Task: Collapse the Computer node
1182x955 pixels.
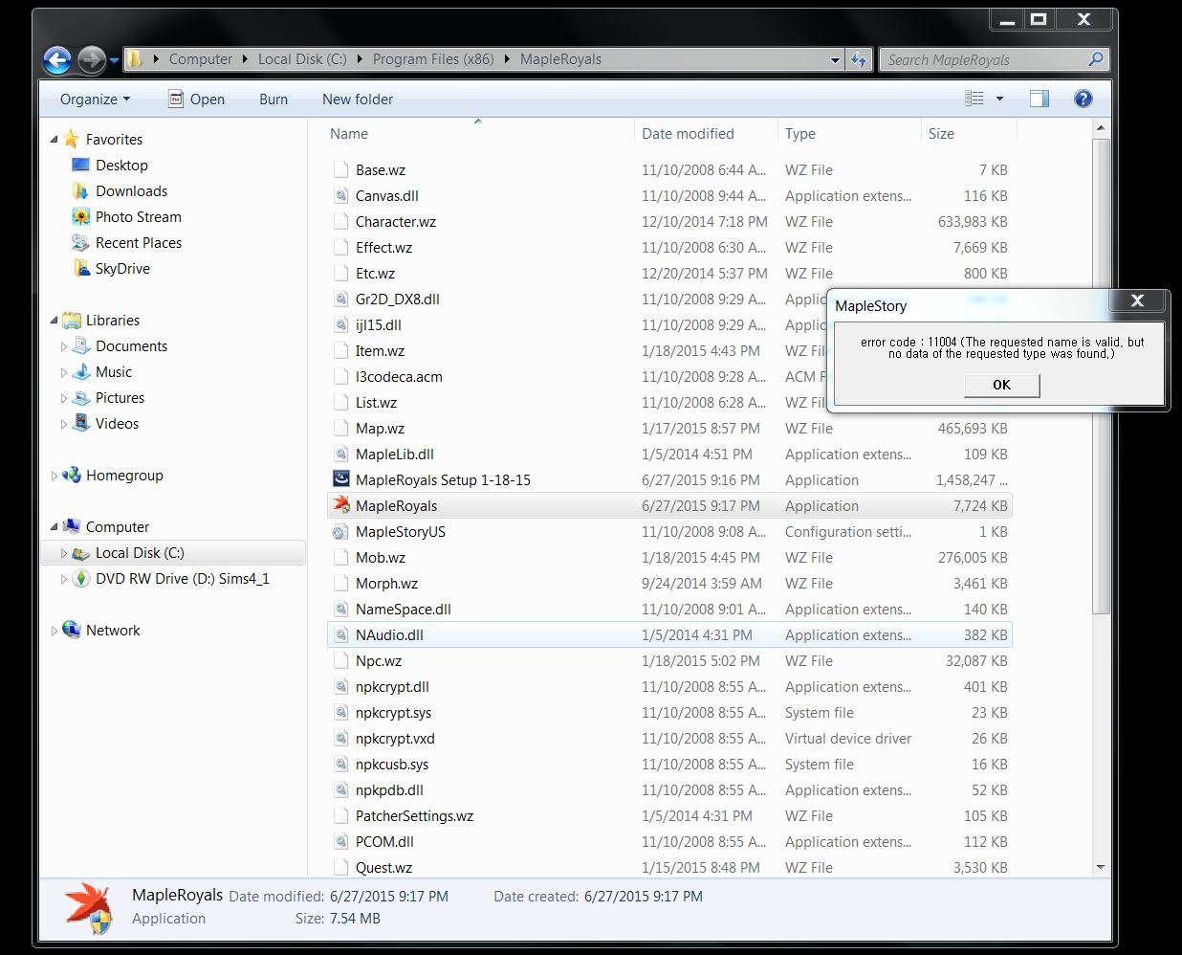Action: 54,527
